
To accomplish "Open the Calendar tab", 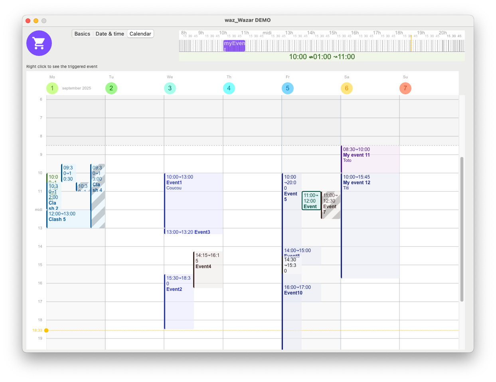I will pyautogui.click(x=140, y=34).
